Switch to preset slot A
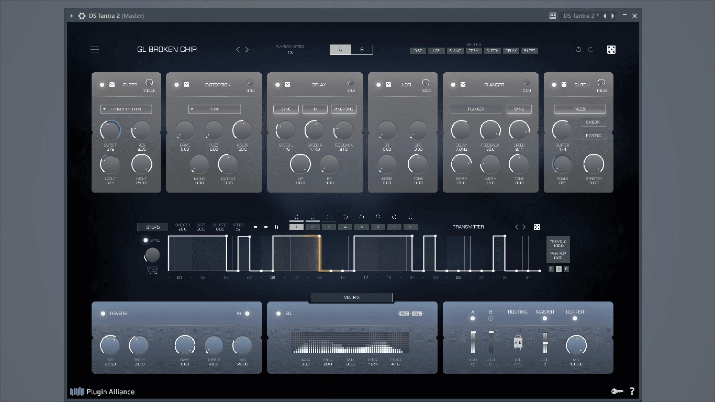This screenshot has height=402, width=715. 341,50
